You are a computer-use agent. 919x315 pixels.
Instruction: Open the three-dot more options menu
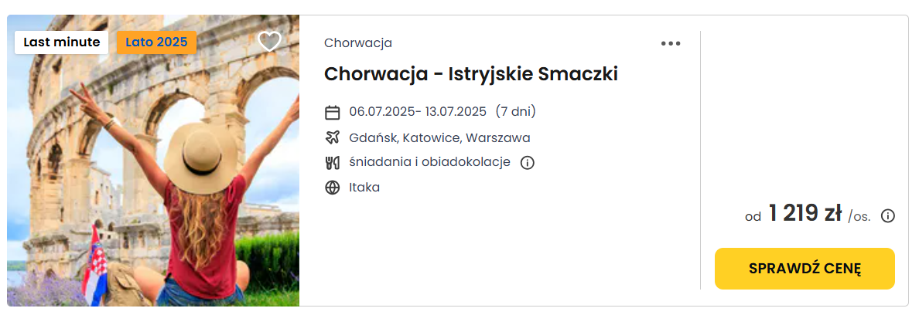(671, 43)
